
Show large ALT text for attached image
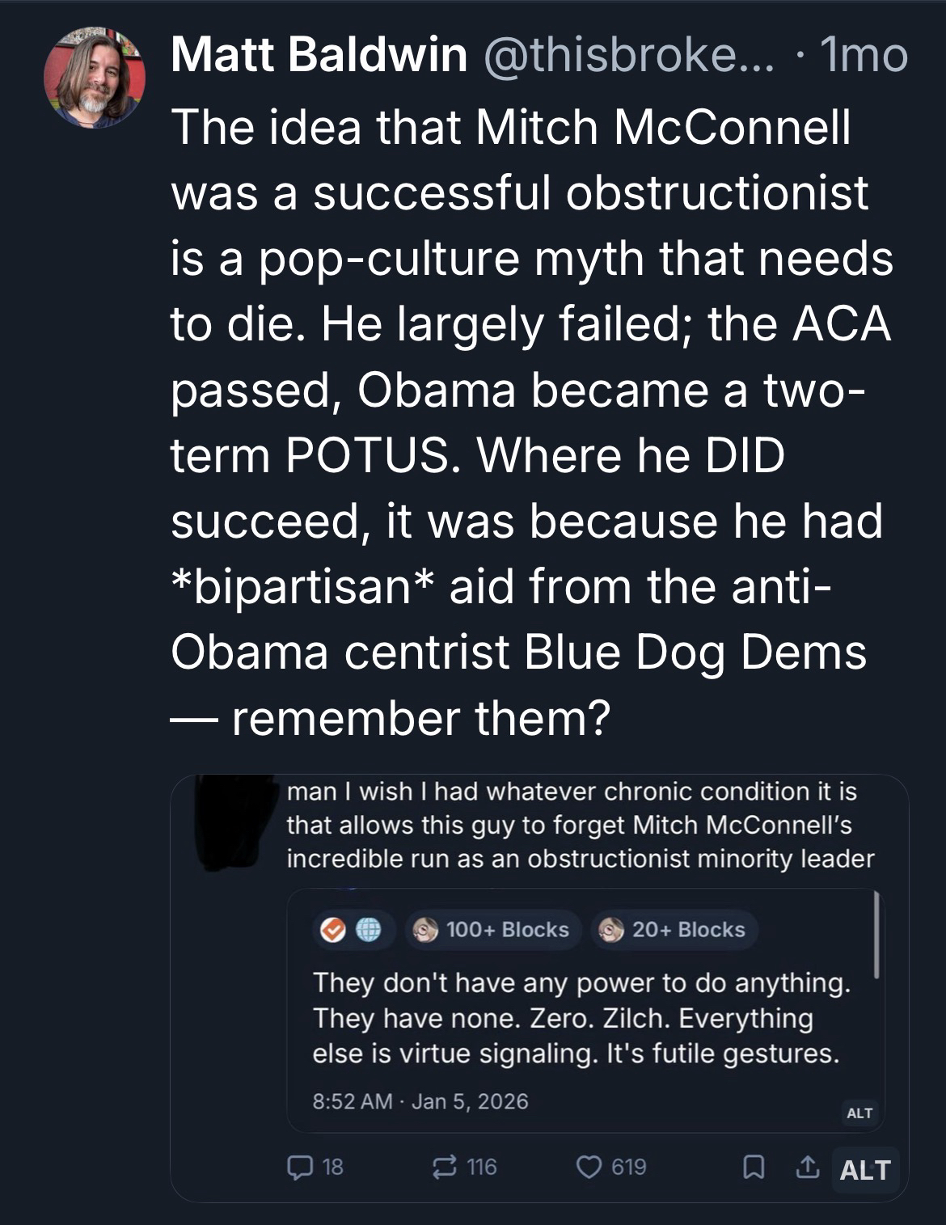(x=864, y=1170)
